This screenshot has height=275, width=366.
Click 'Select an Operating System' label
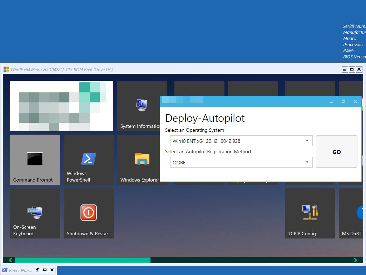point(195,130)
